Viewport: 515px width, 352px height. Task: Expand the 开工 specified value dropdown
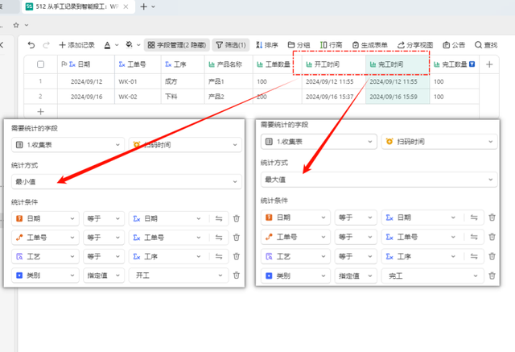(x=179, y=275)
